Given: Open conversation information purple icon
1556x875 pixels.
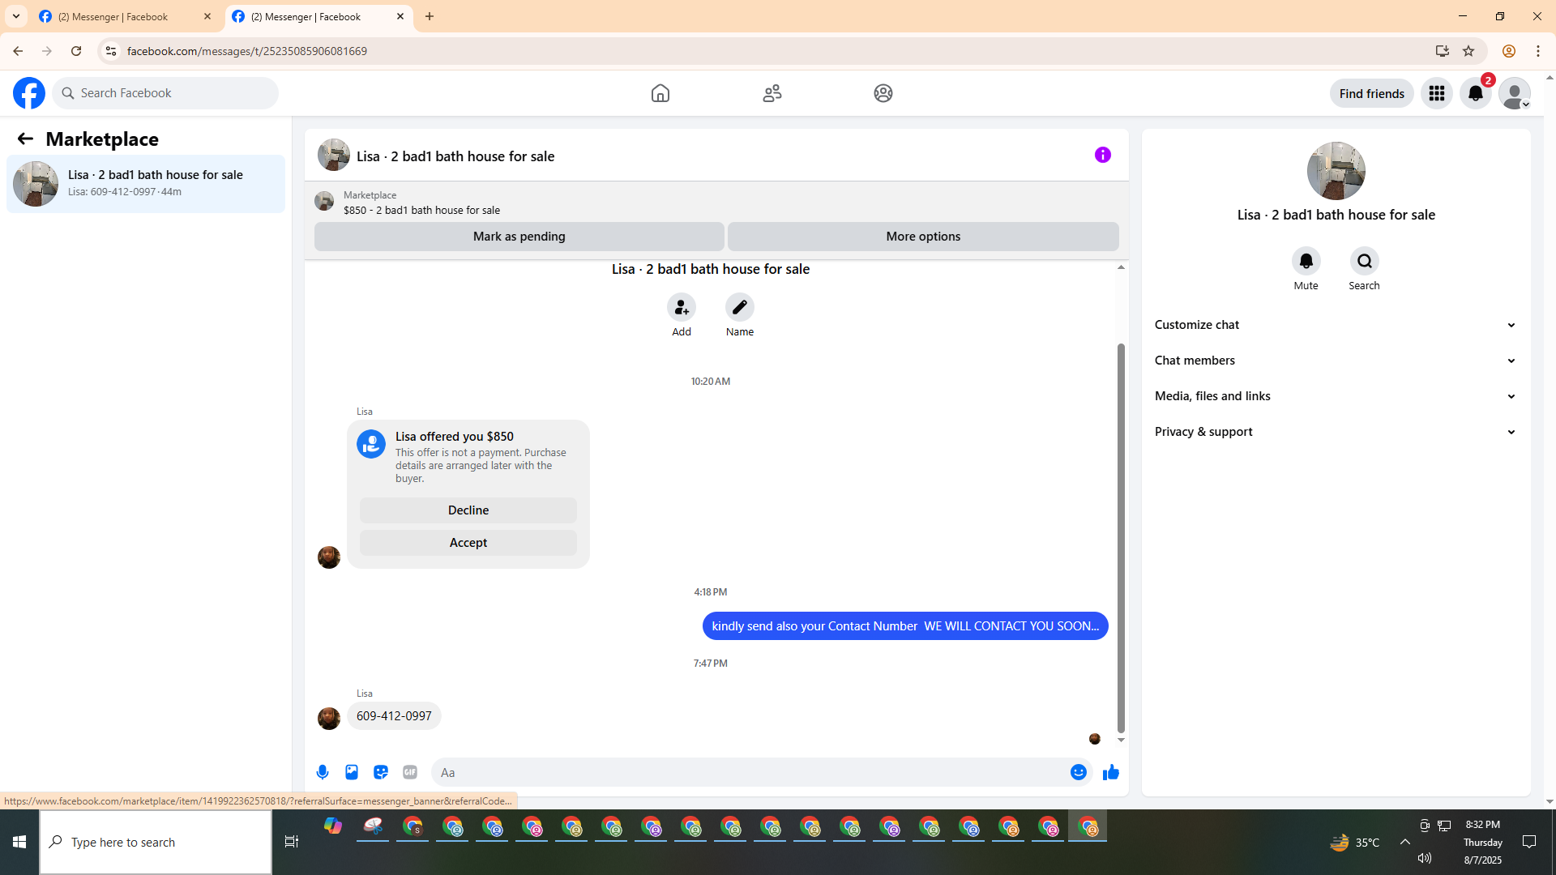Looking at the screenshot, I should (x=1103, y=155).
